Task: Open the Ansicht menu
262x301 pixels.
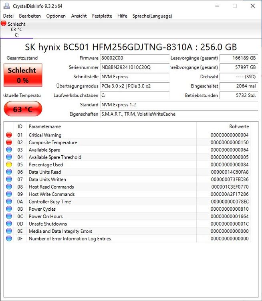Action: click(x=79, y=16)
